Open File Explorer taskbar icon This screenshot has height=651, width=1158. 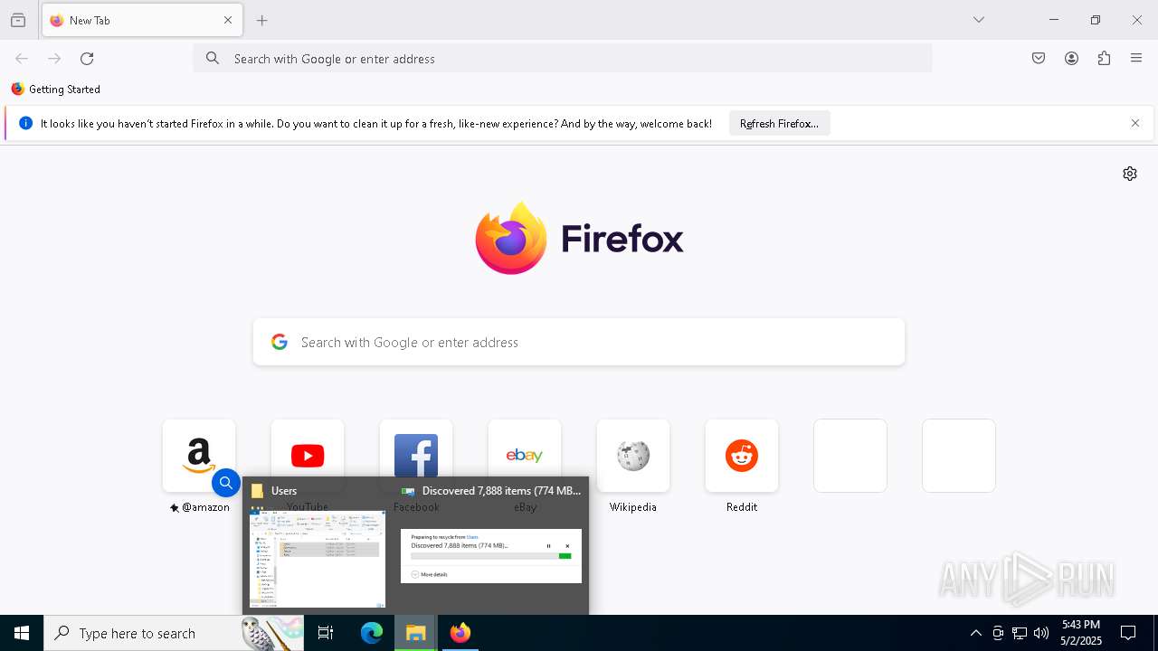(x=416, y=633)
